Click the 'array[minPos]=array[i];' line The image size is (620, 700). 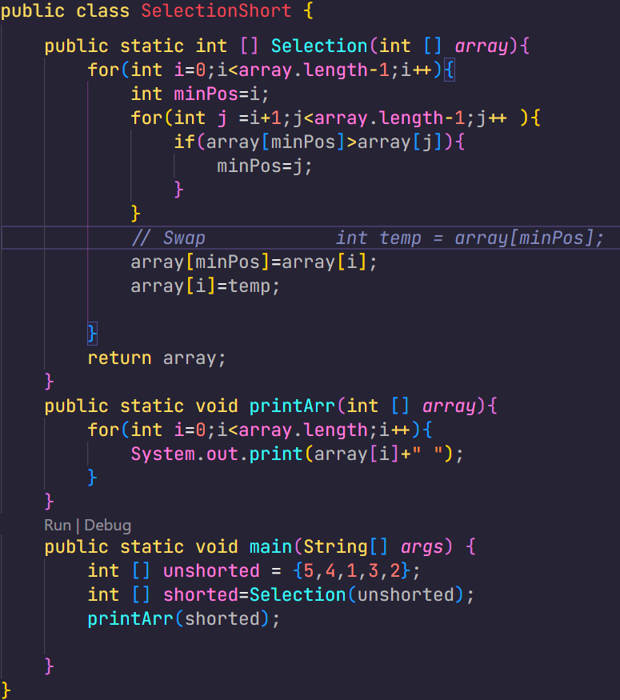pyautogui.click(x=254, y=262)
